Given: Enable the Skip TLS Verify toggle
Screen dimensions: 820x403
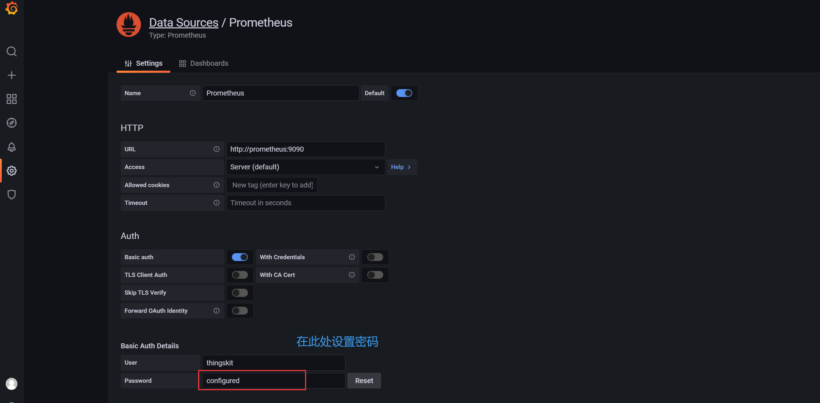Looking at the screenshot, I should [240, 293].
